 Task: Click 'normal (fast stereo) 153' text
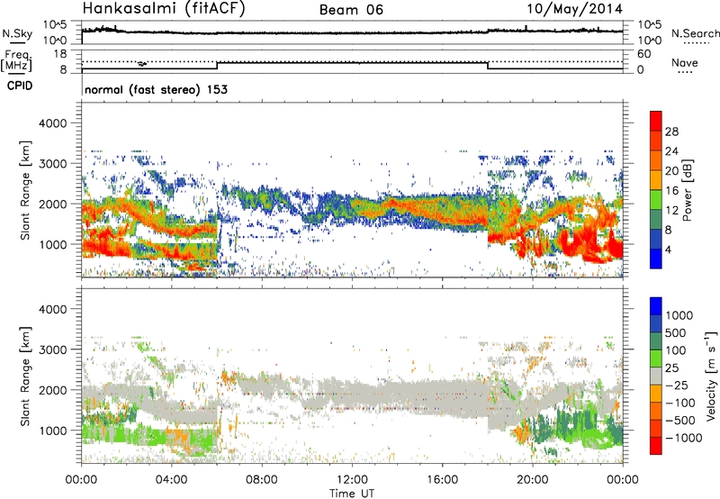[x=156, y=89]
